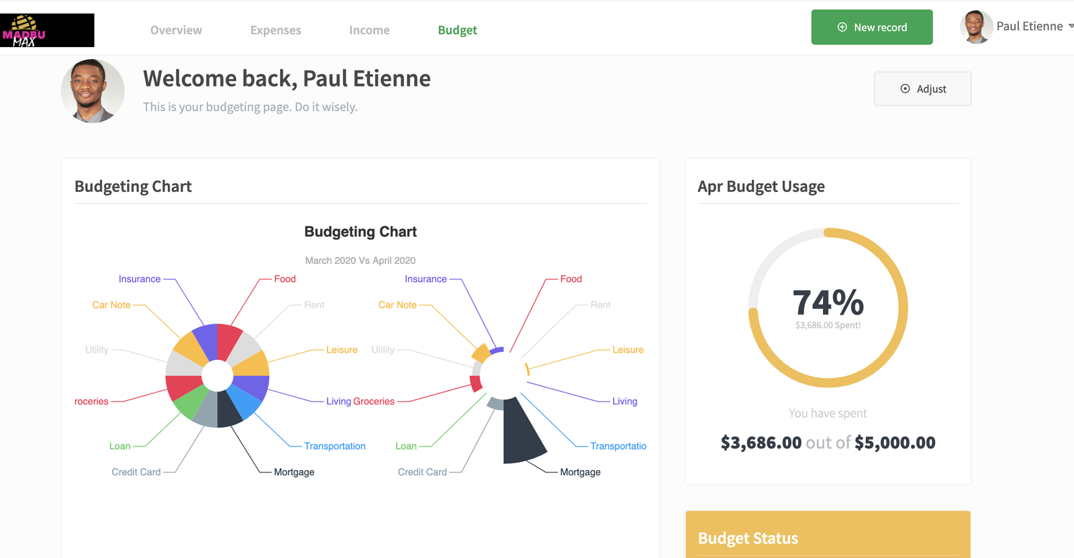Click the Credit Card label on the March chart
Viewport: 1074px width, 558px height.
pyautogui.click(x=136, y=472)
